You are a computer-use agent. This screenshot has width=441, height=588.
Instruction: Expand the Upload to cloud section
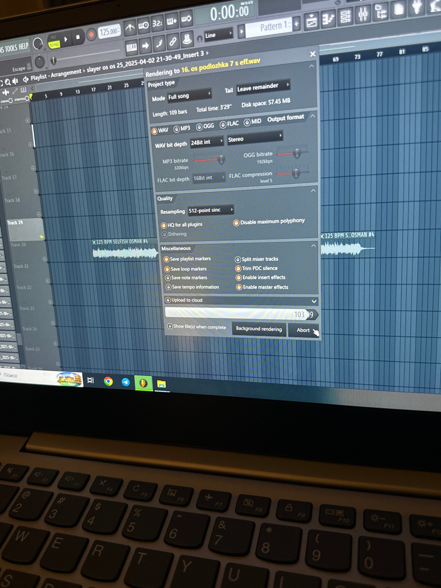[314, 301]
